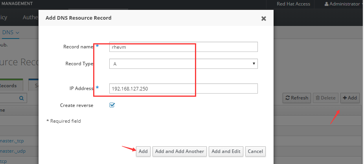Image resolution: width=364 pixels, height=164 pixels.
Task: Click the Refresh icon button
Action: point(296,98)
